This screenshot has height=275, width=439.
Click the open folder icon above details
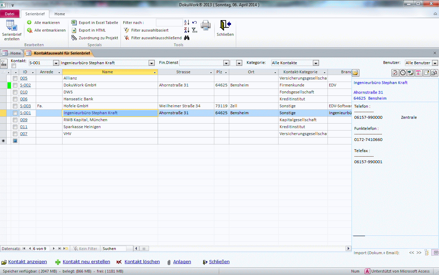pos(356,73)
